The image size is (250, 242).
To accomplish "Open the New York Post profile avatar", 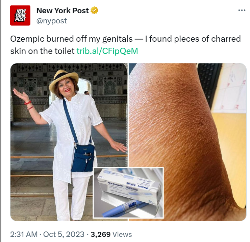I will 20,15.
